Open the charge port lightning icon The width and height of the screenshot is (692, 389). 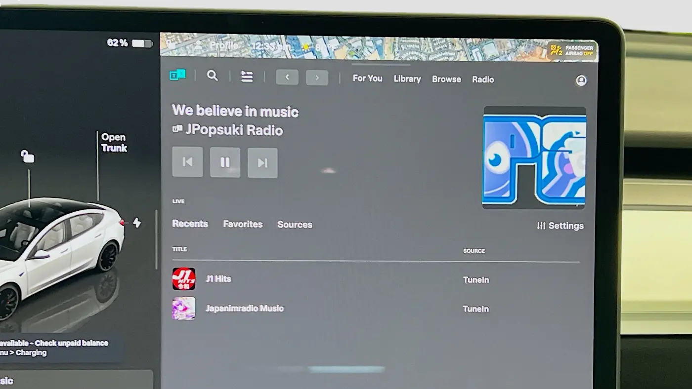click(137, 223)
